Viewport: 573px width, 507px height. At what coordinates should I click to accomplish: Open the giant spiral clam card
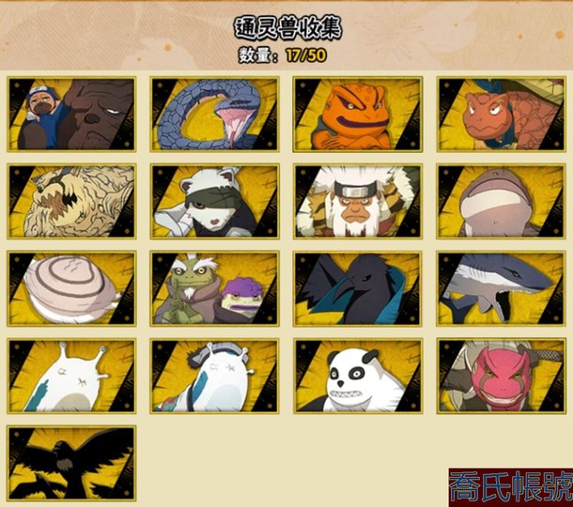(x=71, y=288)
